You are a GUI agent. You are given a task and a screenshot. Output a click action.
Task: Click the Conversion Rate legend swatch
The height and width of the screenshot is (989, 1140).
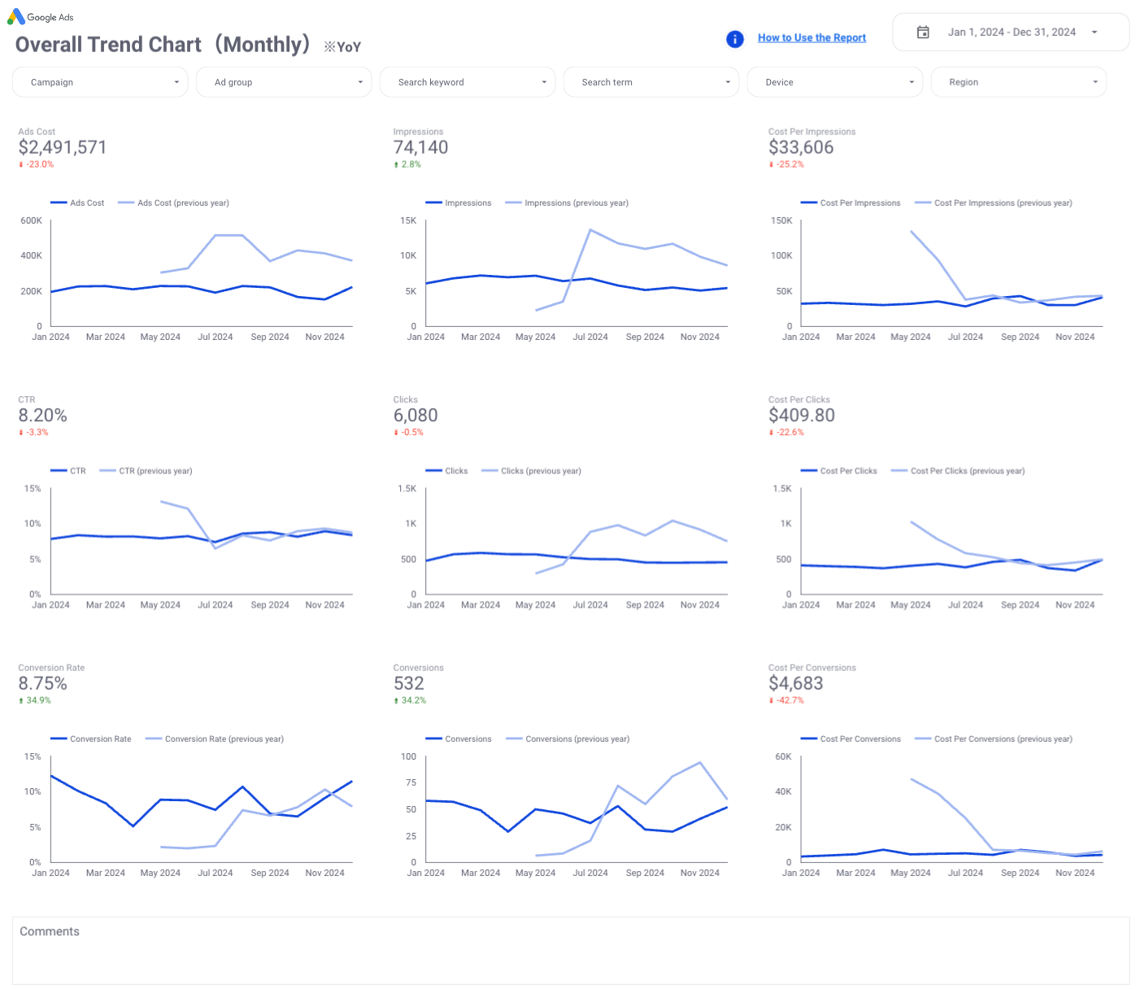[59, 739]
